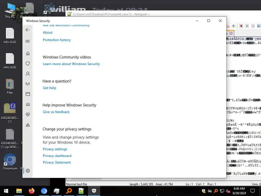Image resolution: width=261 pixels, height=196 pixels.
Task: Click Normal text file in Notepad++ status bar
Action: 76,184
